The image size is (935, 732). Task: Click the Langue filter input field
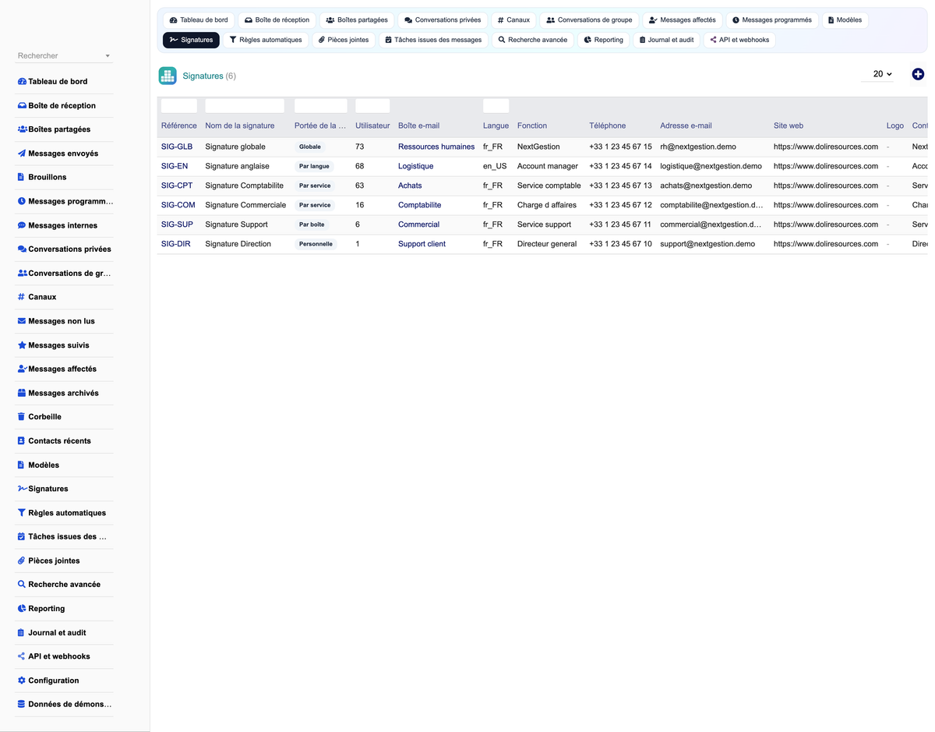[496, 106]
